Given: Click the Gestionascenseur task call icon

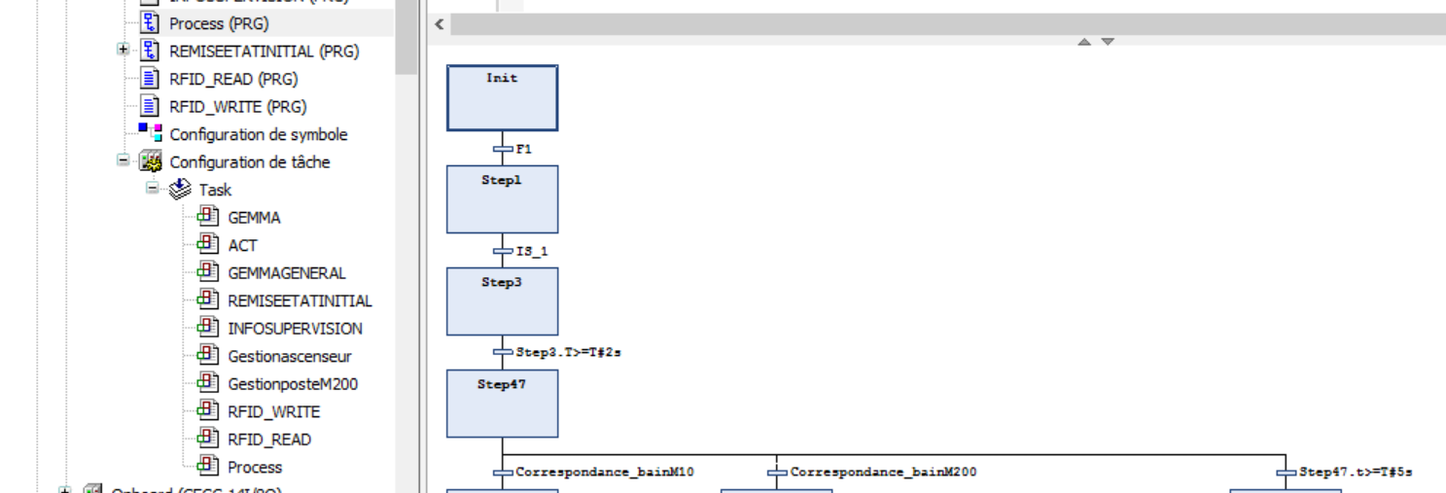Looking at the screenshot, I should pos(208,356).
